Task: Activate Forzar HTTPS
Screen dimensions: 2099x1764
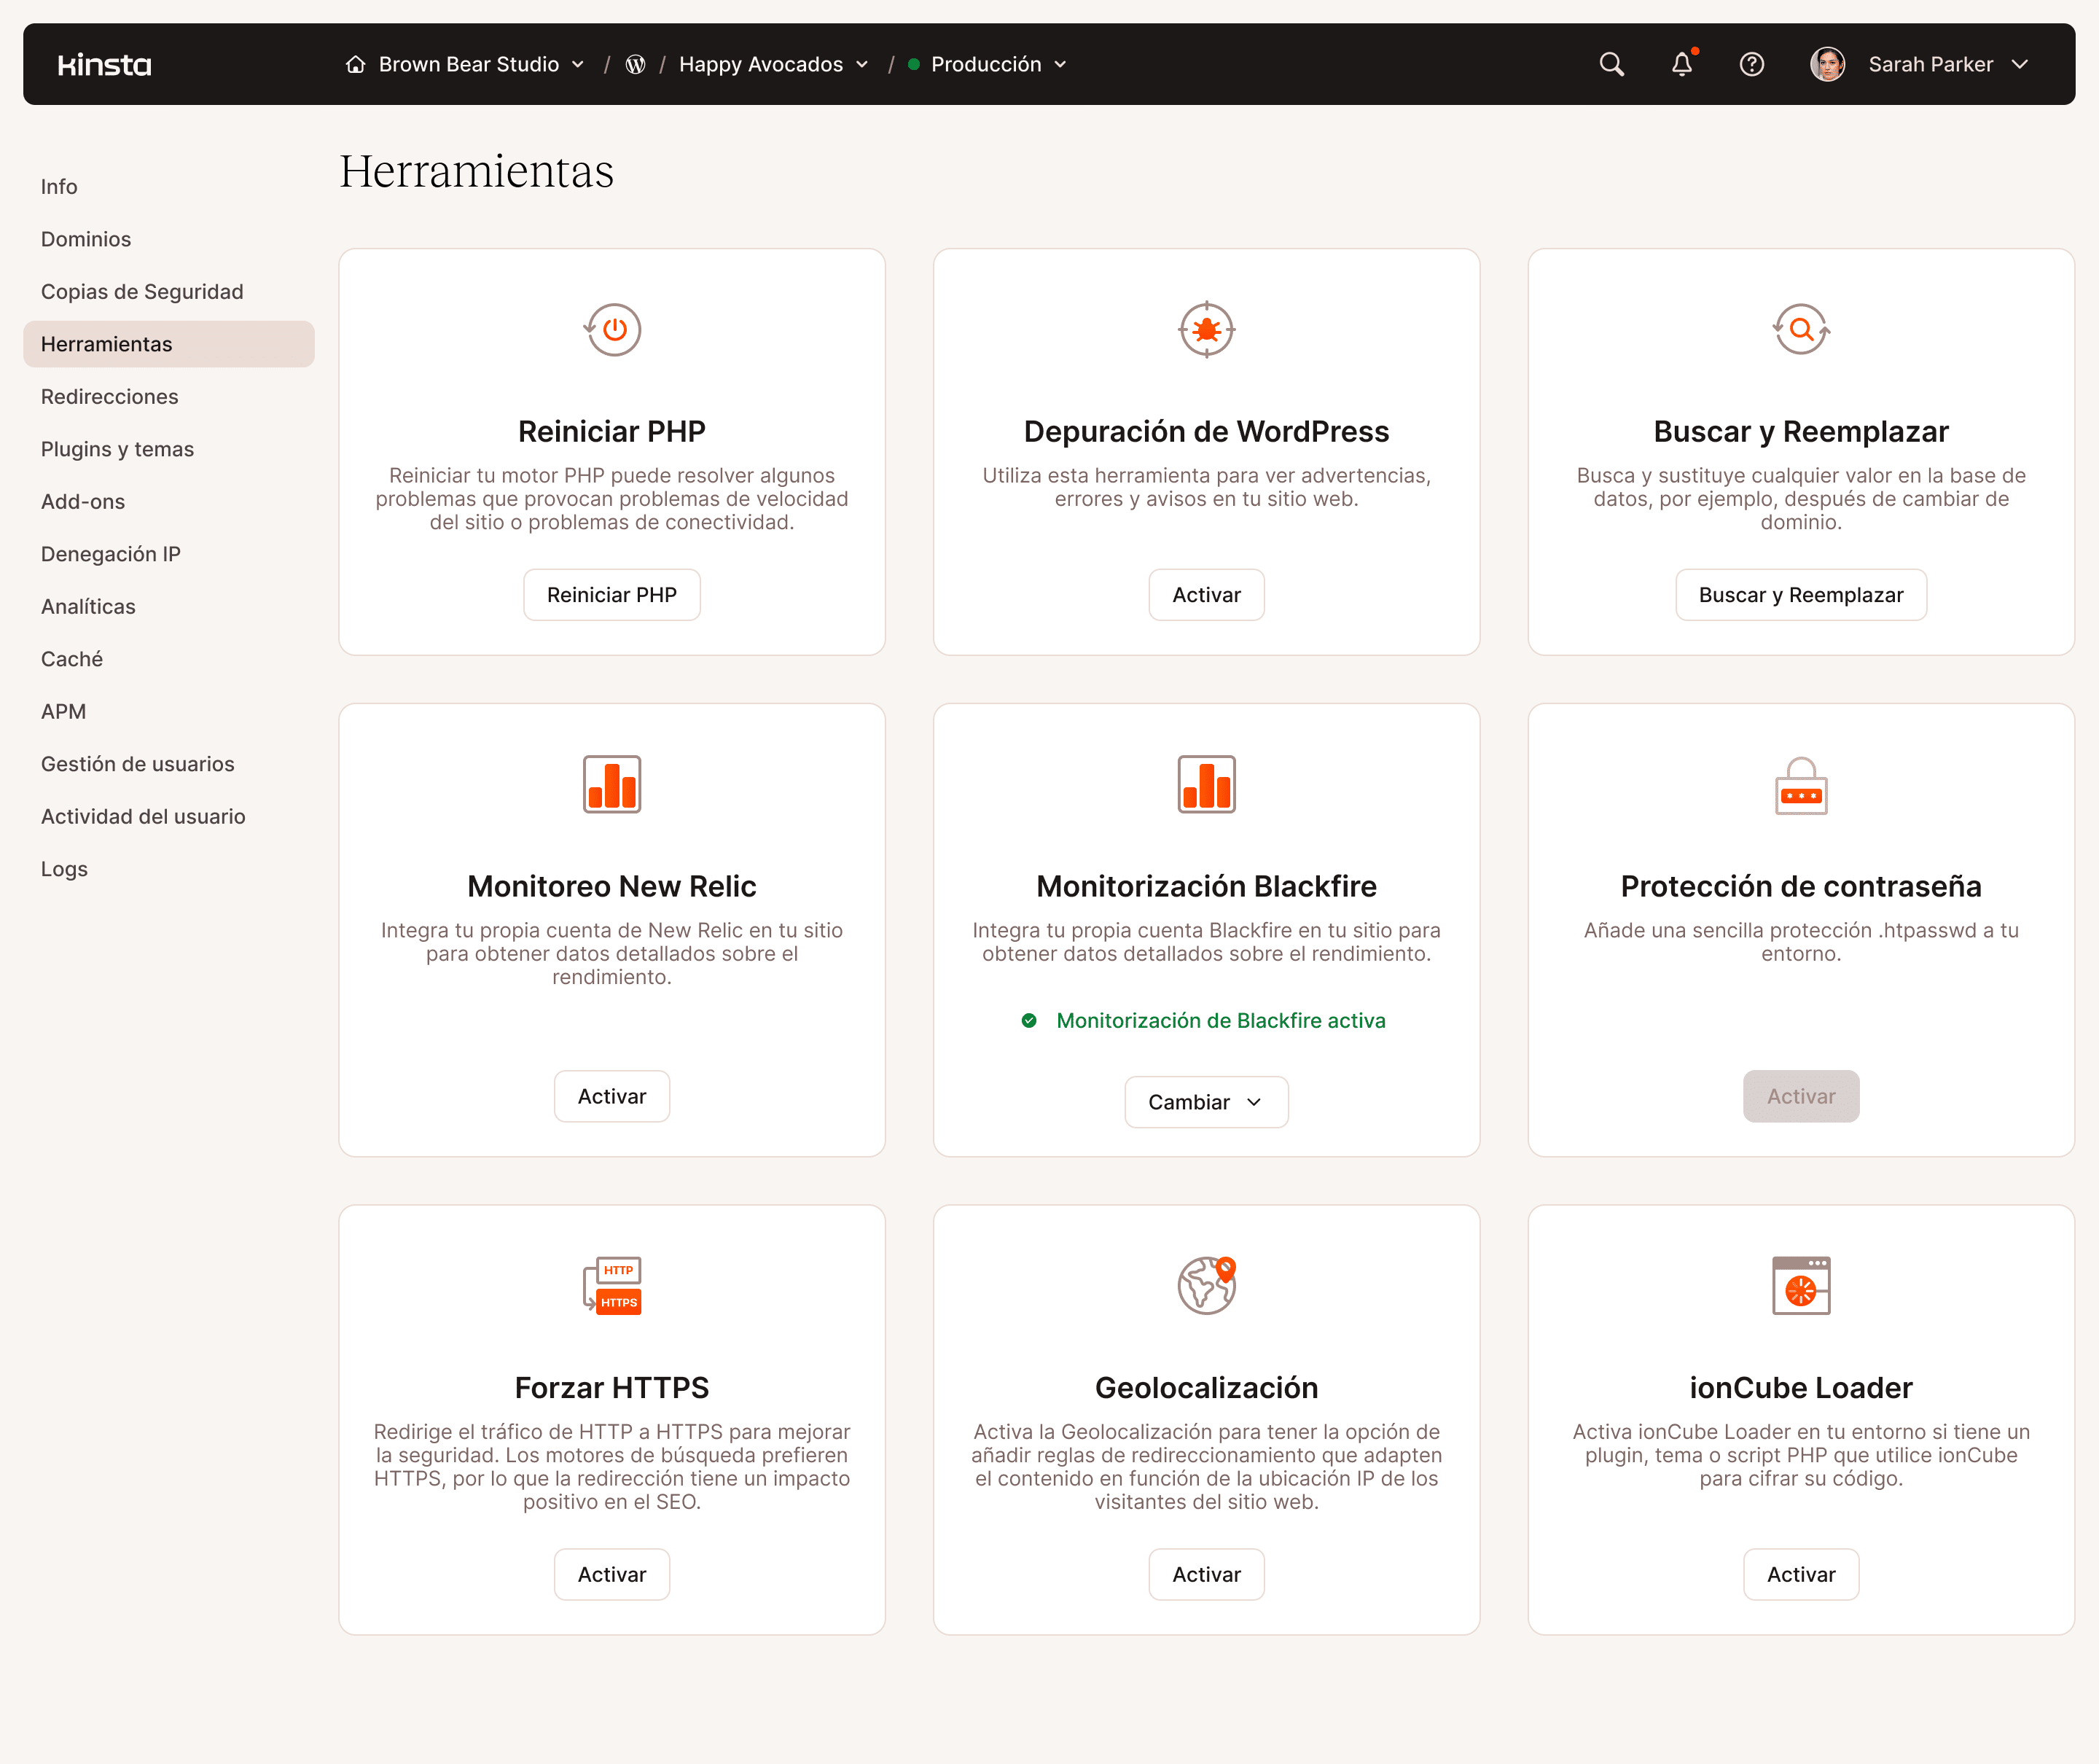Action: pos(611,1573)
